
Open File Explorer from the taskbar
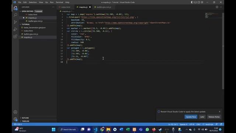click(x=108, y=130)
